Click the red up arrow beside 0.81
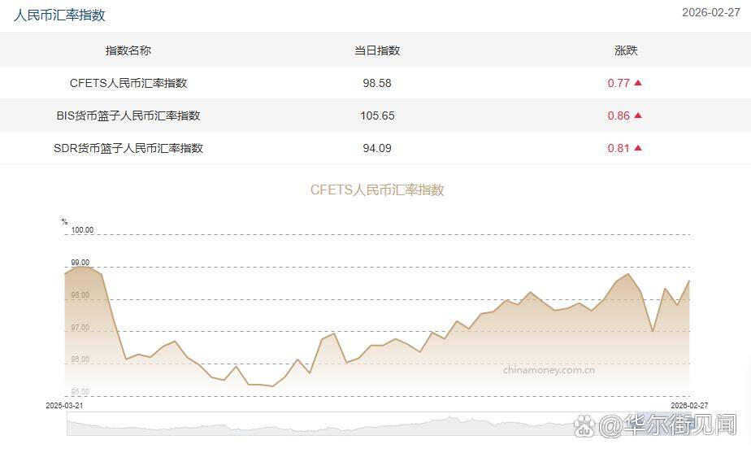The width and height of the screenshot is (751, 453). tap(638, 148)
